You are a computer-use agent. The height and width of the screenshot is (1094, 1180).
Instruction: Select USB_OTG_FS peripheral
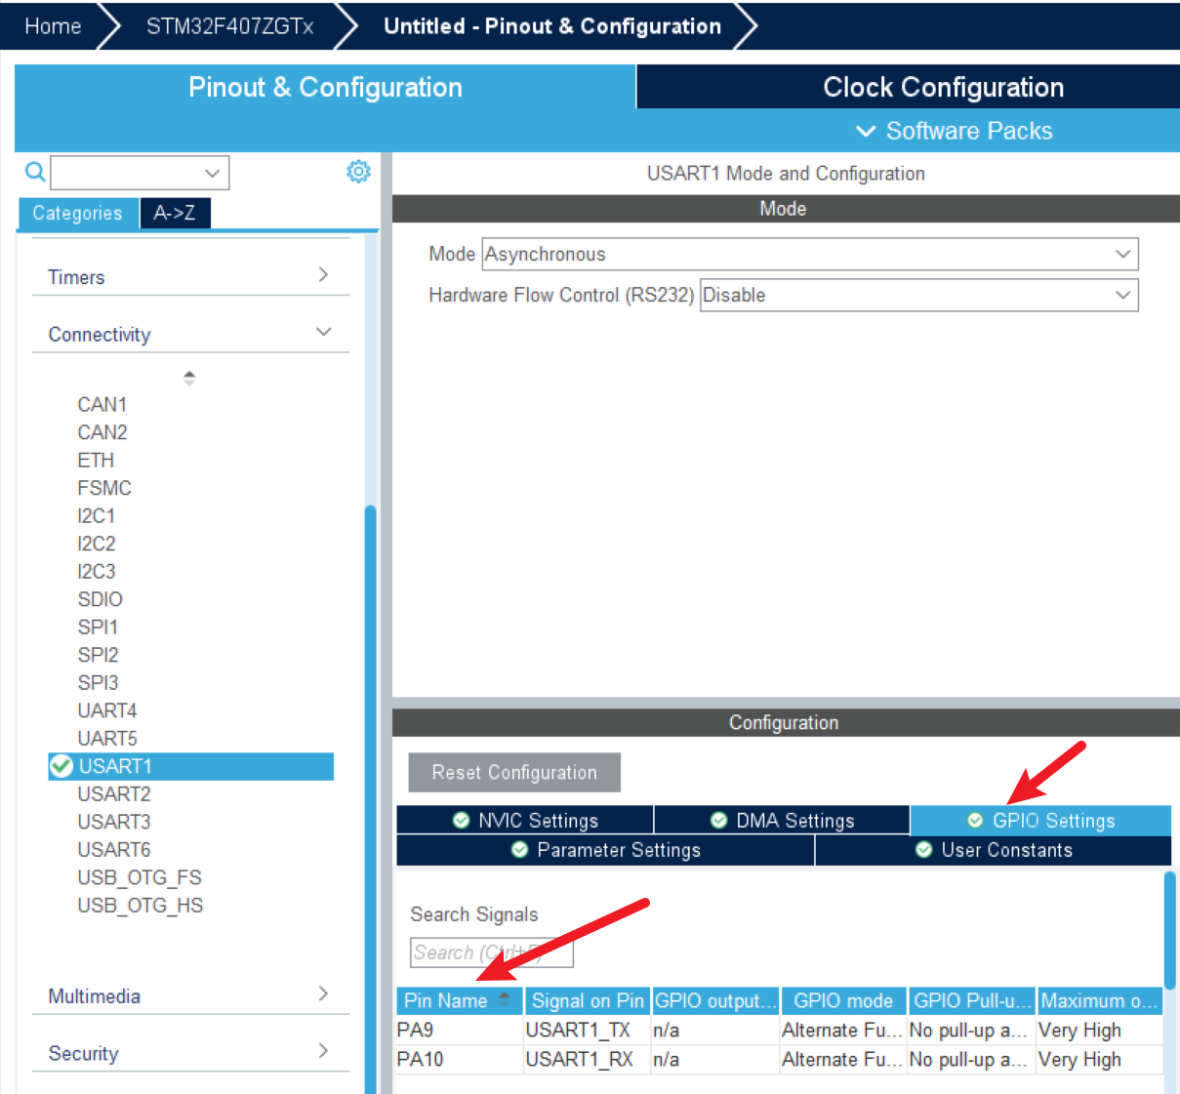pyautogui.click(x=140, y=877)
